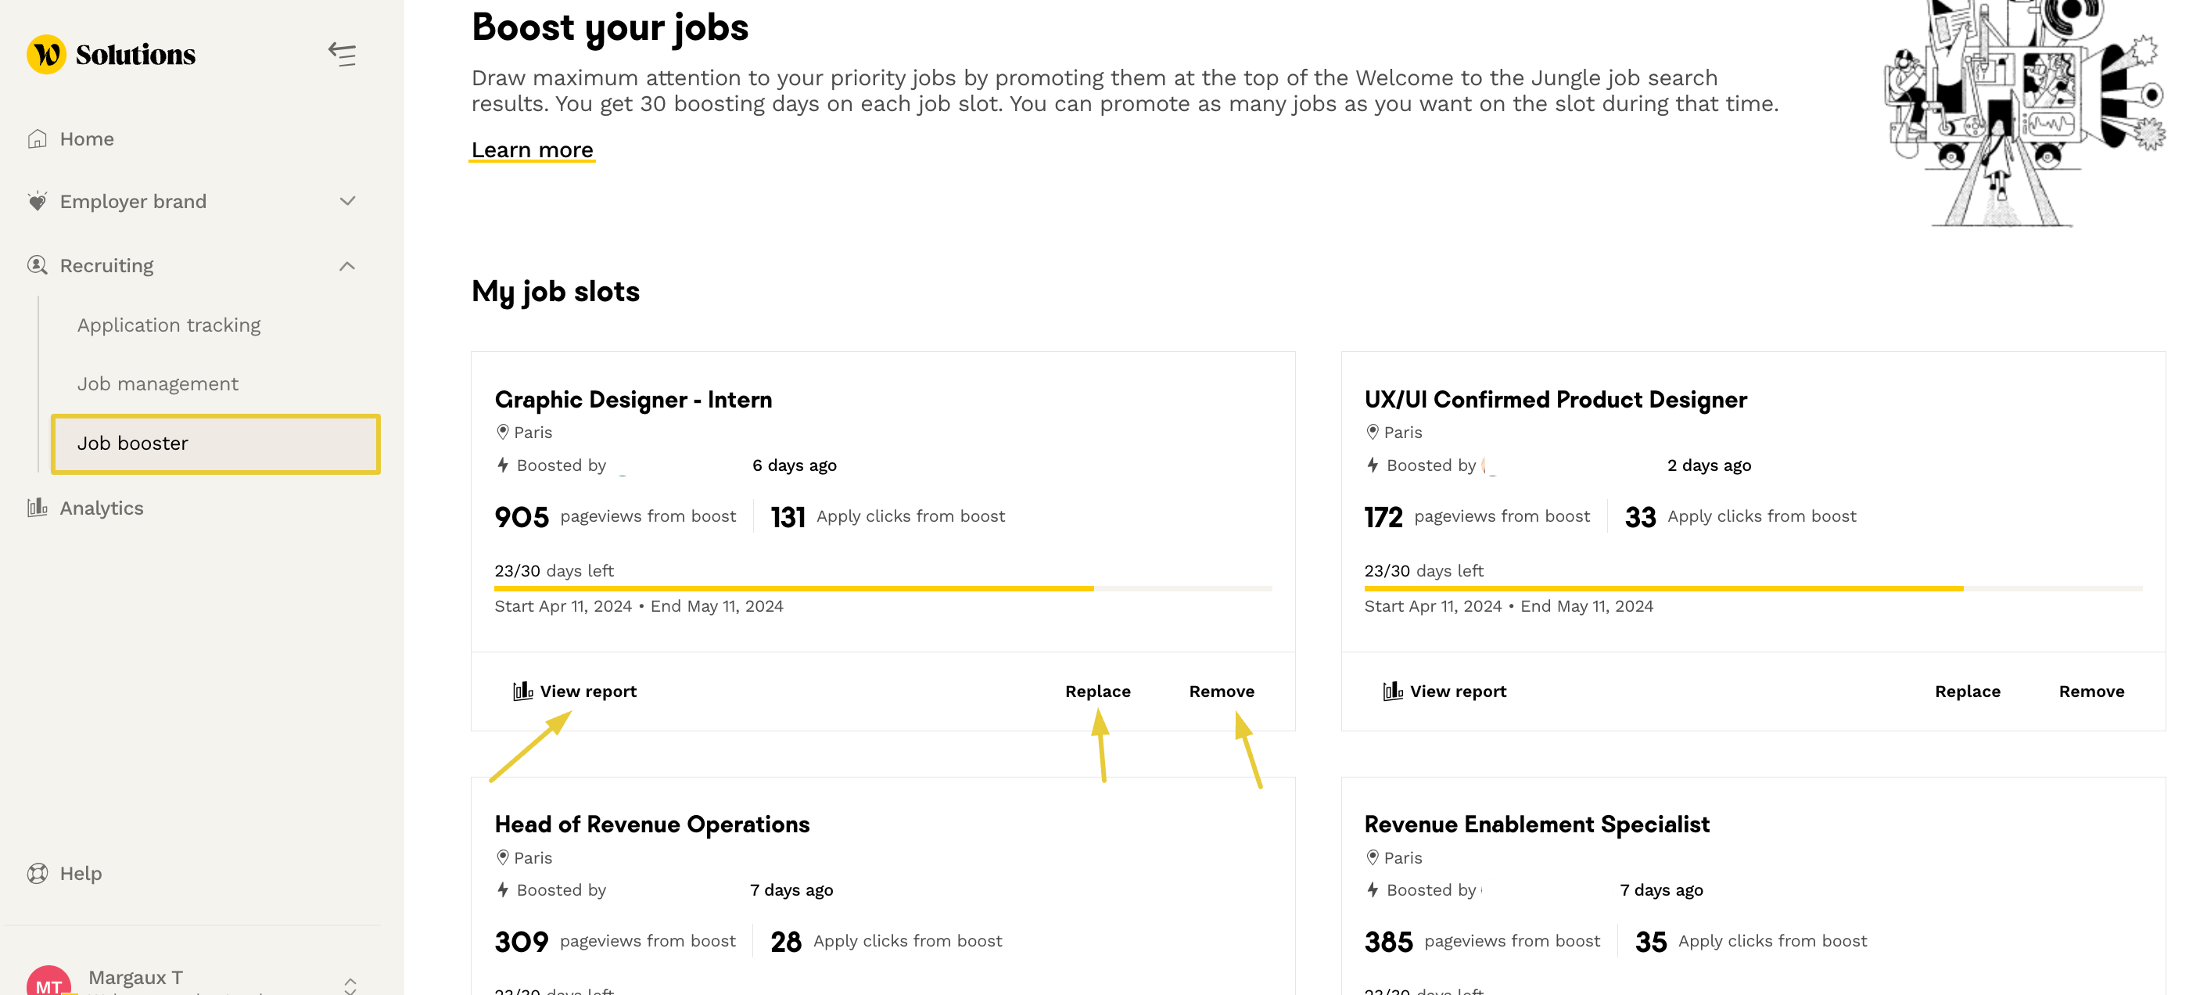Click the MT user avatar

(x=48, y=981)
